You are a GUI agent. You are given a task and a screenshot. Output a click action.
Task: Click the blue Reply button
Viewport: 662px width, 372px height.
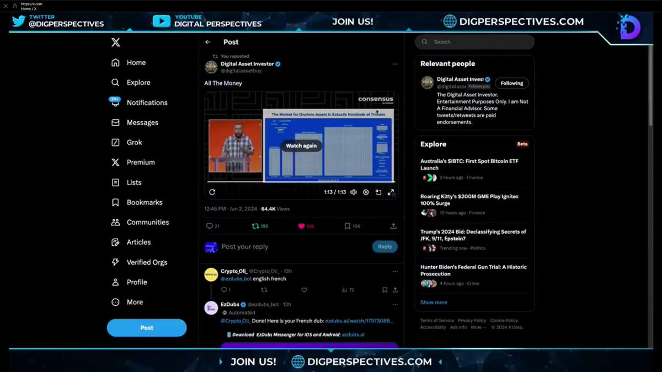[x=385, y=246]
